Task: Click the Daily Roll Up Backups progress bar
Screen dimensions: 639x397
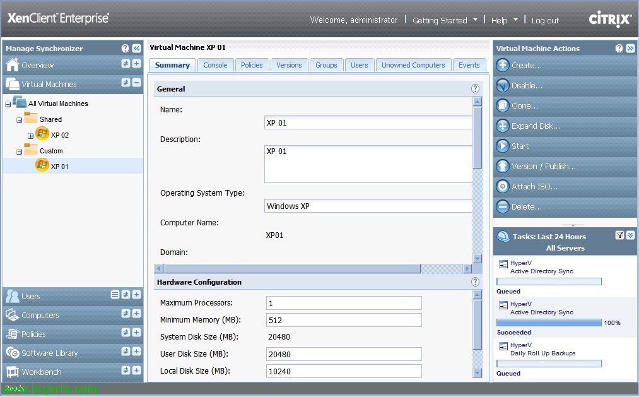Action: 549,364
